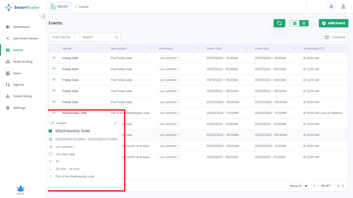Collapse the sidebar with chevron arrow

[43, 16]
